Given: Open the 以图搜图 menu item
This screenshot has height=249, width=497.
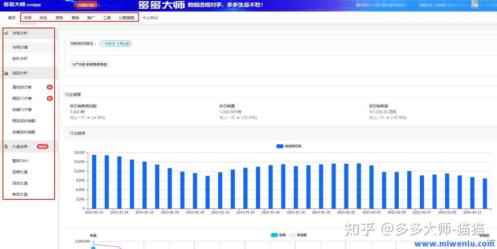Looking at the screenshot, I should (x=126, y=17).
